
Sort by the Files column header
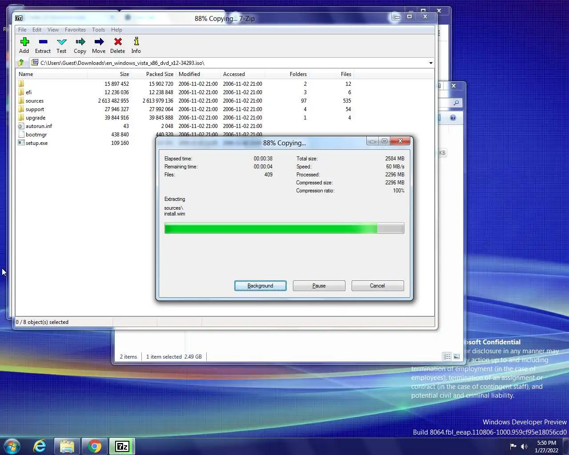[332, 74]
